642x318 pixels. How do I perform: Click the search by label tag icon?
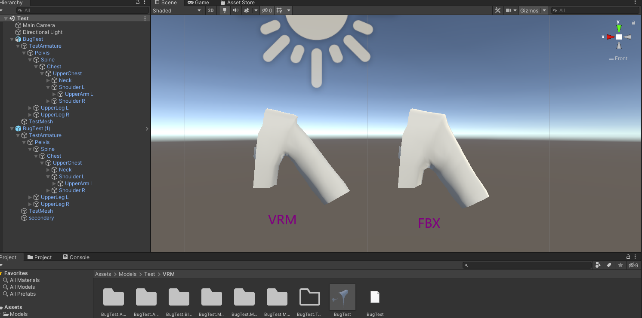click(609, 265)
